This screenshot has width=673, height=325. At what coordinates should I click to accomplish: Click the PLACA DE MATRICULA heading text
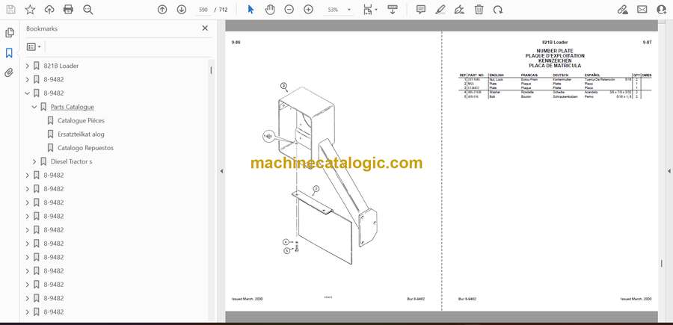click(555, 66)
